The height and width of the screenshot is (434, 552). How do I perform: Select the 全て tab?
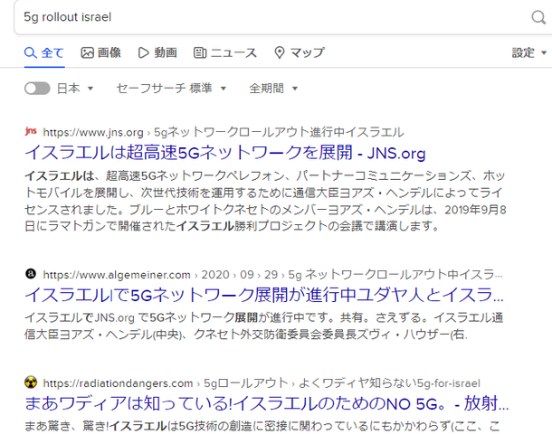(x=44, y=52)
